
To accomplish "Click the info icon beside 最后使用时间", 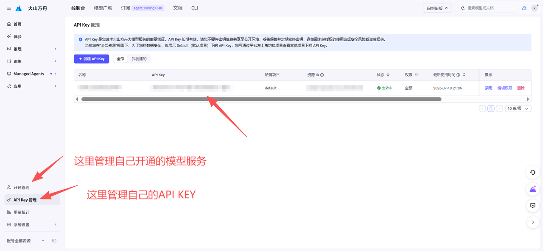I will click(458, 75).
